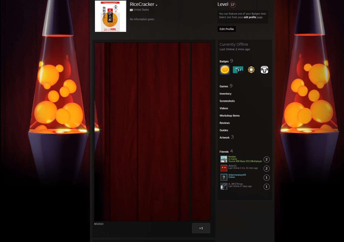Click the No information given summary text
Viewport: 344px width, 242px height.
point(142,19)
